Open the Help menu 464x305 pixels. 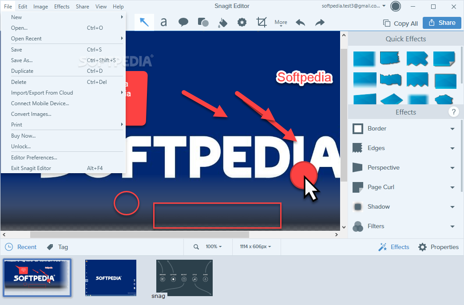[x=118, y=7]
